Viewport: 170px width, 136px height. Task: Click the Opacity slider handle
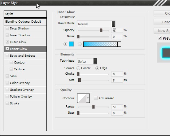coord(101,30)
